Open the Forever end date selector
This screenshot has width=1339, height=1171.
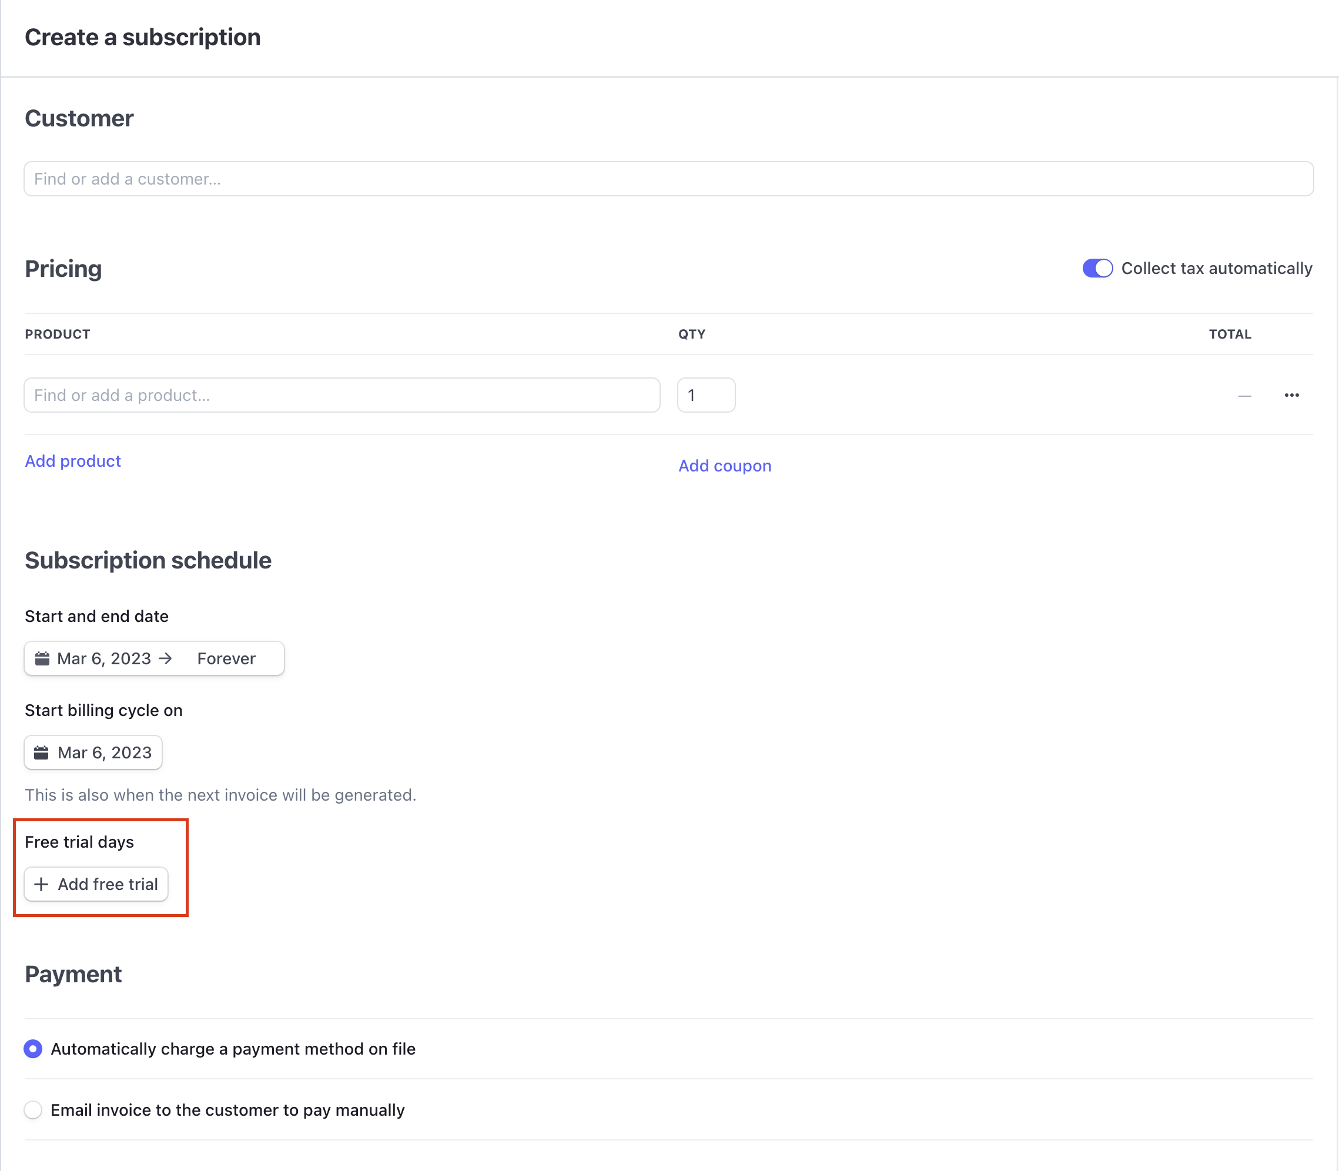(226, 658)
